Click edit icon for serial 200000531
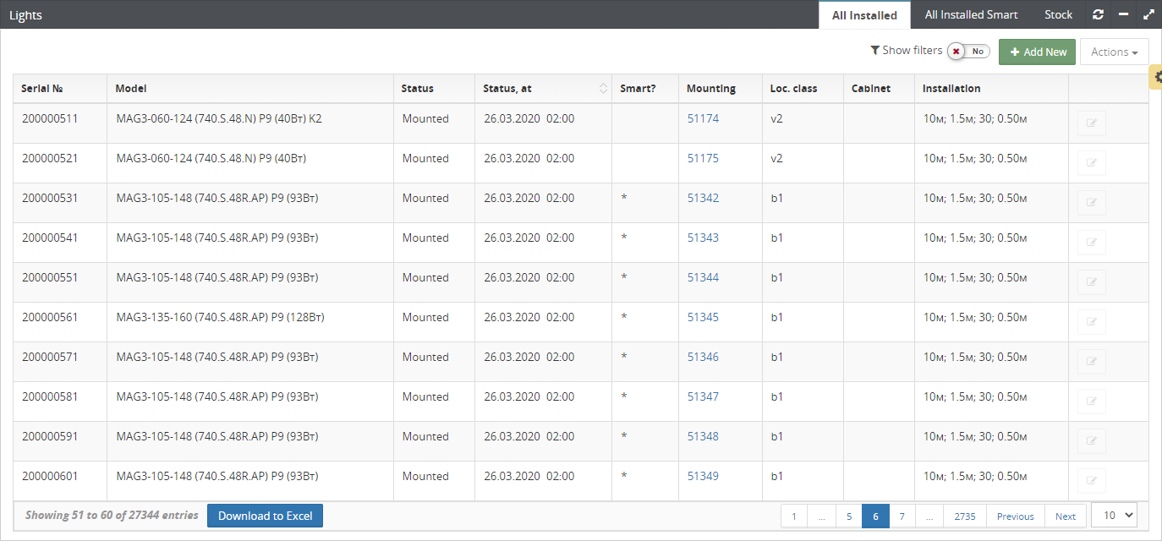Screen dimensions: 1162x541 (1091, 203)
